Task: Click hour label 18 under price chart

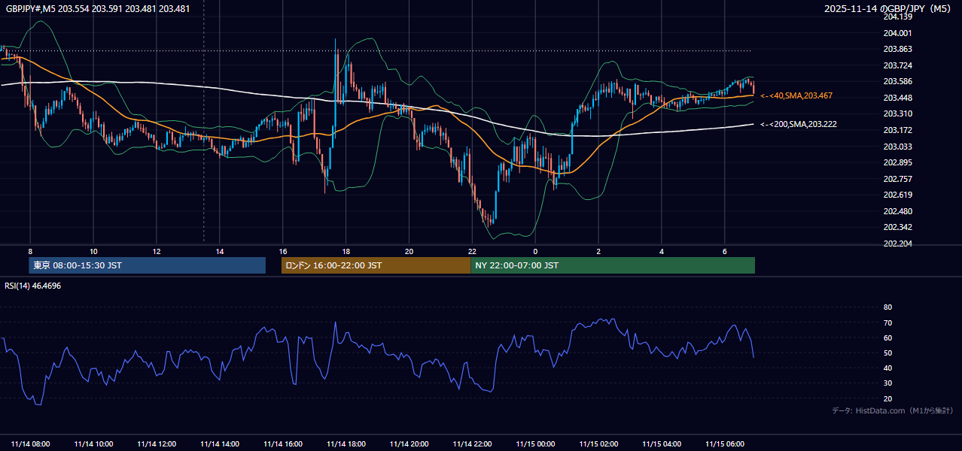Action: [x=346, y=251]
